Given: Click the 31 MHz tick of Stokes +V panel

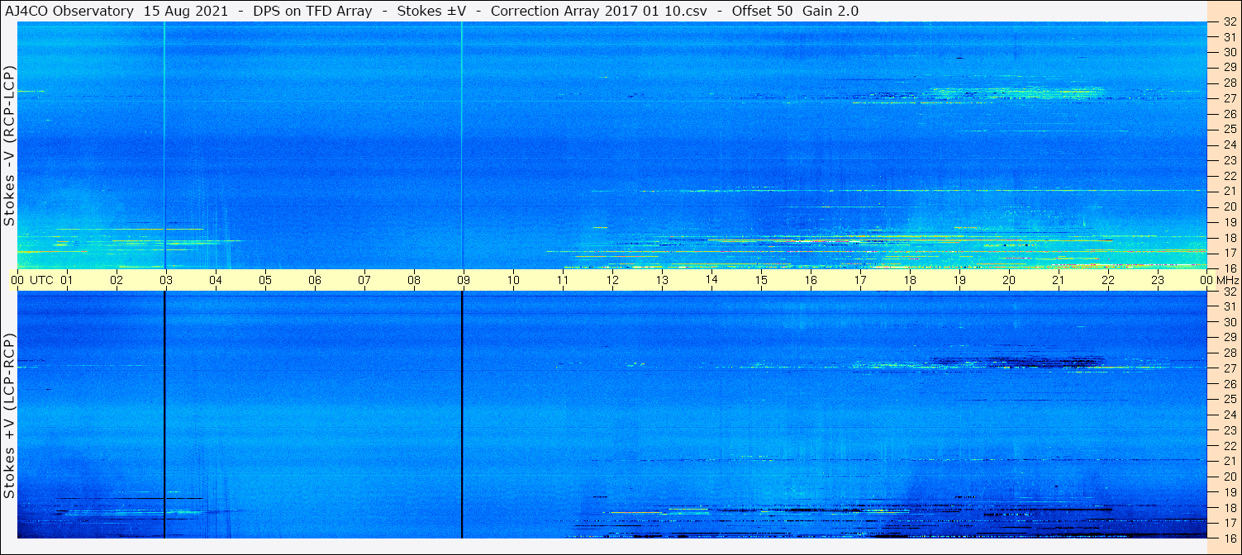Looking at the screenshot, I should tap(1230, 306).
